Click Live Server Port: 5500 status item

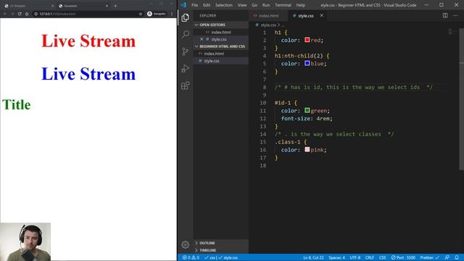(x=403, y=257)
